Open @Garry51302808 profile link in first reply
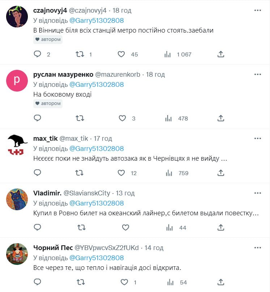270x292 pixels. tap(96, 21)
